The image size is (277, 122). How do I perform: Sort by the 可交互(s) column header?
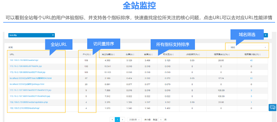pos(168,54)
